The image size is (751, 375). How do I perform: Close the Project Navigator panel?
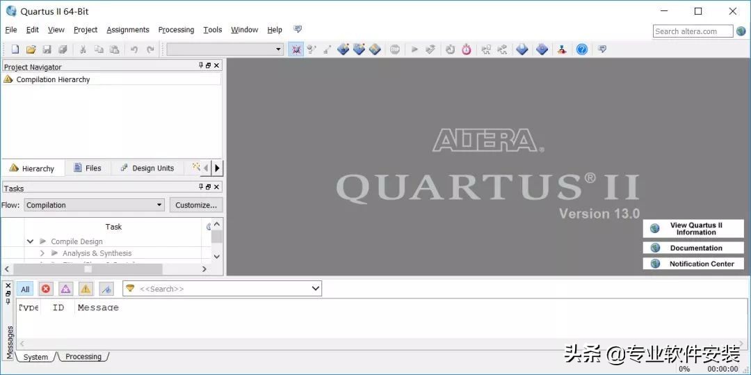[x=216, y=65]
